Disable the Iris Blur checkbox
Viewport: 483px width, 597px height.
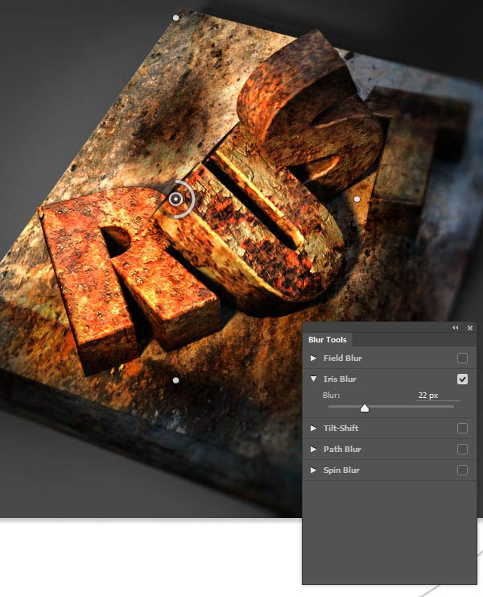pos(462,379)
